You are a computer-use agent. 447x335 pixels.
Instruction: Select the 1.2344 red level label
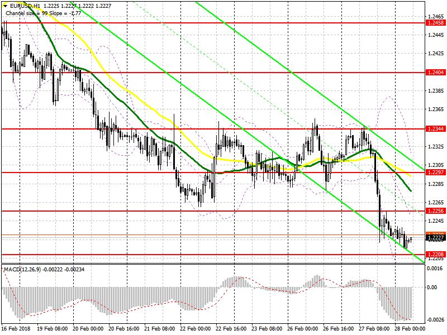point(436,129)
